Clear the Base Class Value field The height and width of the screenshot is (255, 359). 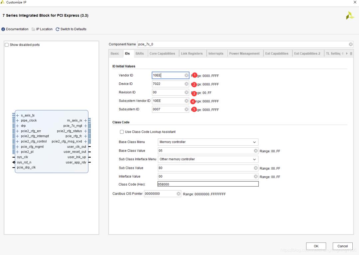[256, 151]
